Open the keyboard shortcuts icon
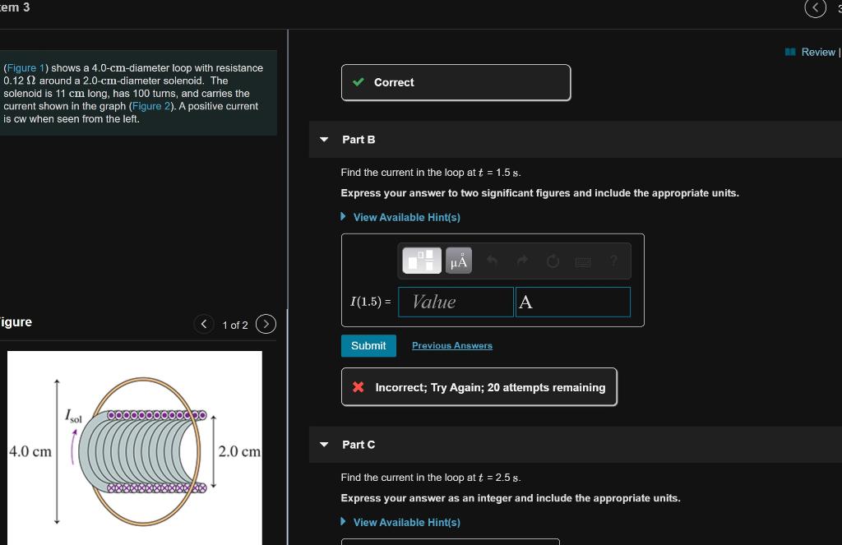The width and height of the screenshot is (842, 545). pyautogui.click(x=582, y=260)
